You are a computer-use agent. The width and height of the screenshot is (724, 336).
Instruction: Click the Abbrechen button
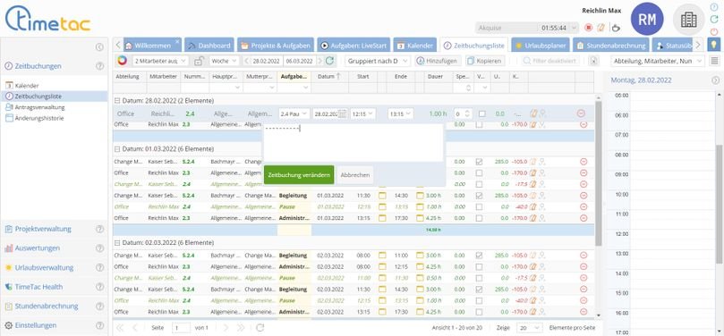point(355,175)
